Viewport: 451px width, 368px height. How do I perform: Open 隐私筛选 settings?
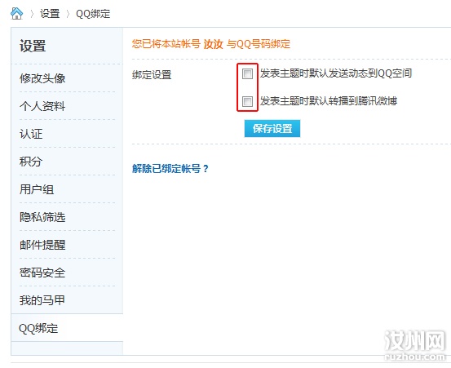[42, 217]
